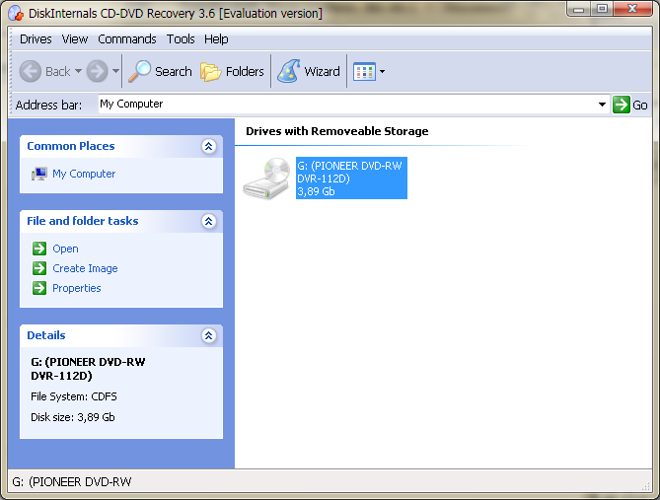Screen dimensions: 660x500
Task: Click the green arrow beside Create Image
Action: tap(39, 268)
